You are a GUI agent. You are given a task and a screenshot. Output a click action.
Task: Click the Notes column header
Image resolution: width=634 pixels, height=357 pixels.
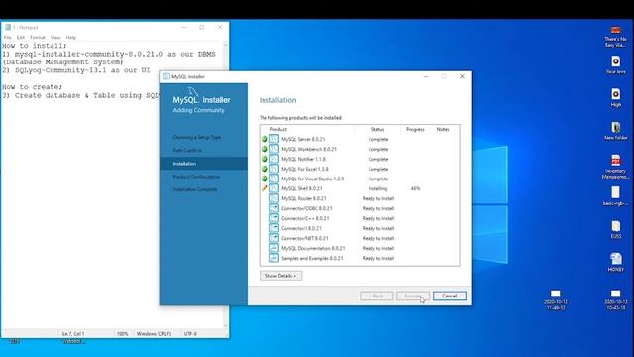tap(443, 129)
